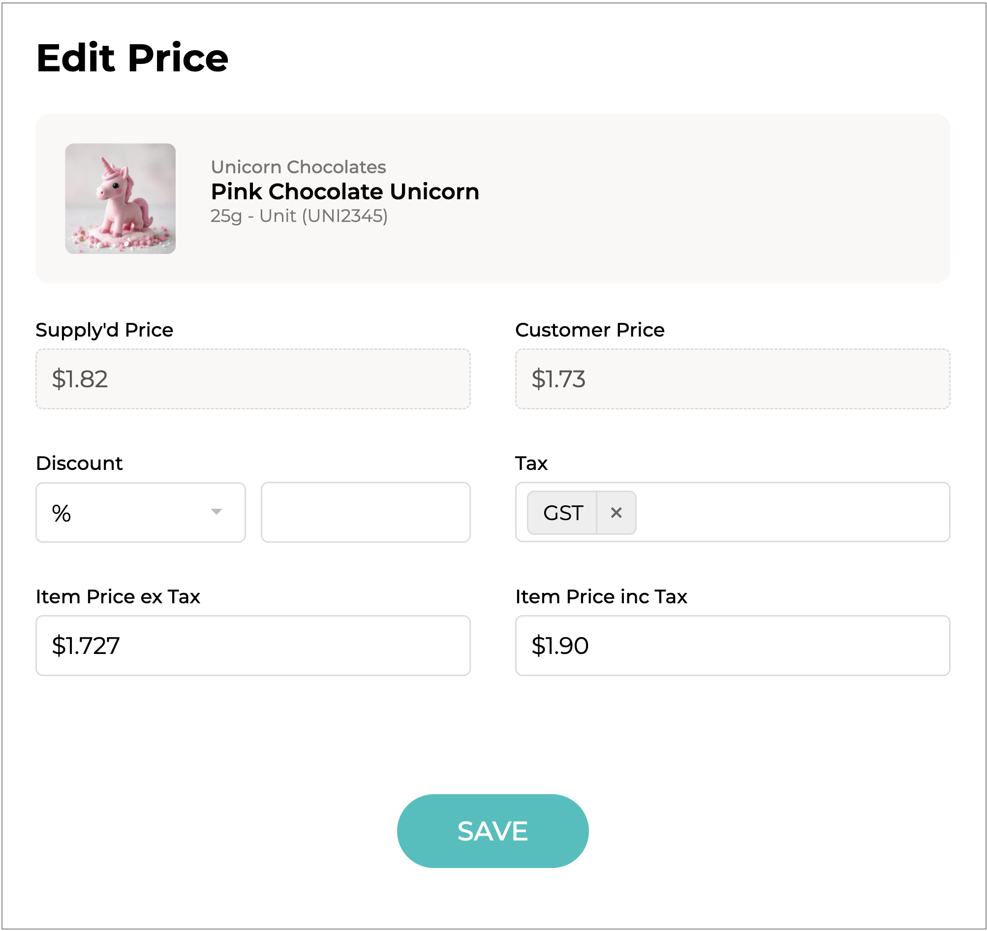Edit the Item Price ex Tax field

[x=253, y=646]
